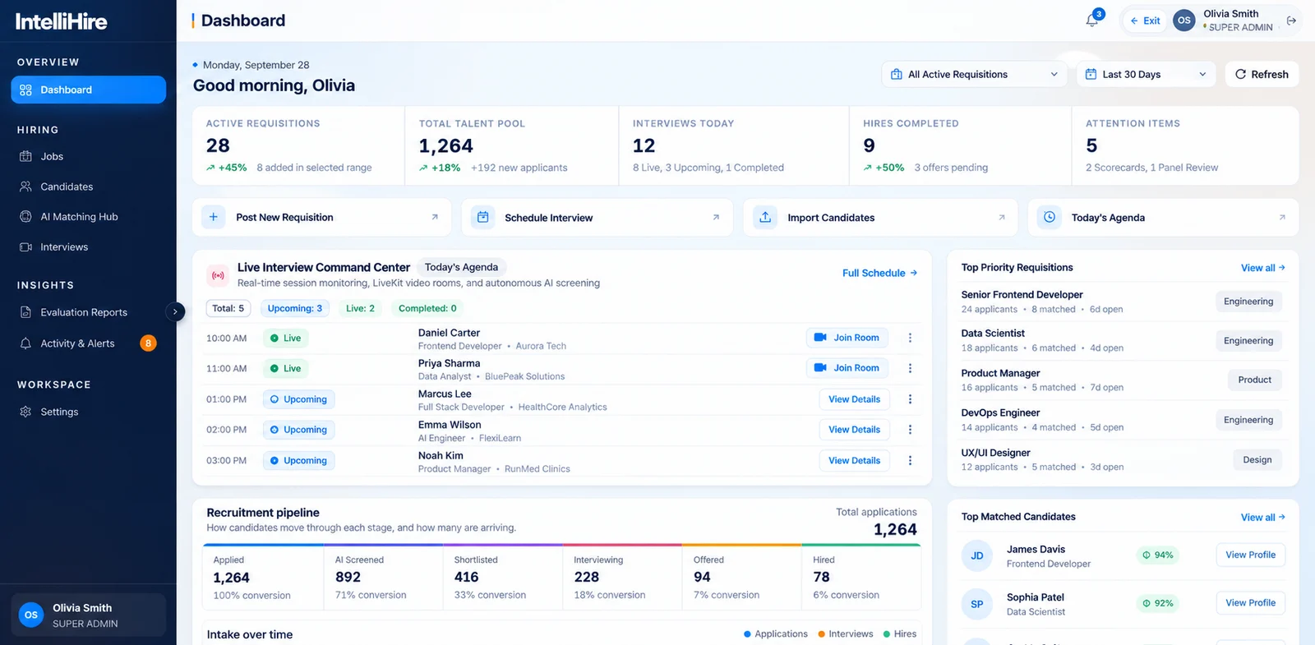Image resolution: width=1315 pixels, height=645 pixels.
Task: Click the Shortlisted pipeline stage card
Action: coord(503,578)
